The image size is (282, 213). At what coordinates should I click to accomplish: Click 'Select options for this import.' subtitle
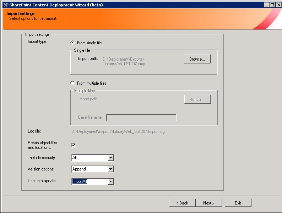pyautogui.click(x=33, y=18)
